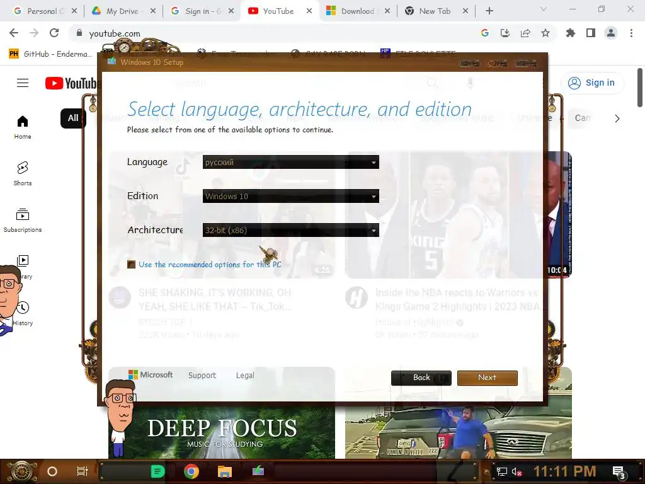Click the Next button in Windows 10 Setup
This screenshot has height=484, width=645.
[487, 378]
